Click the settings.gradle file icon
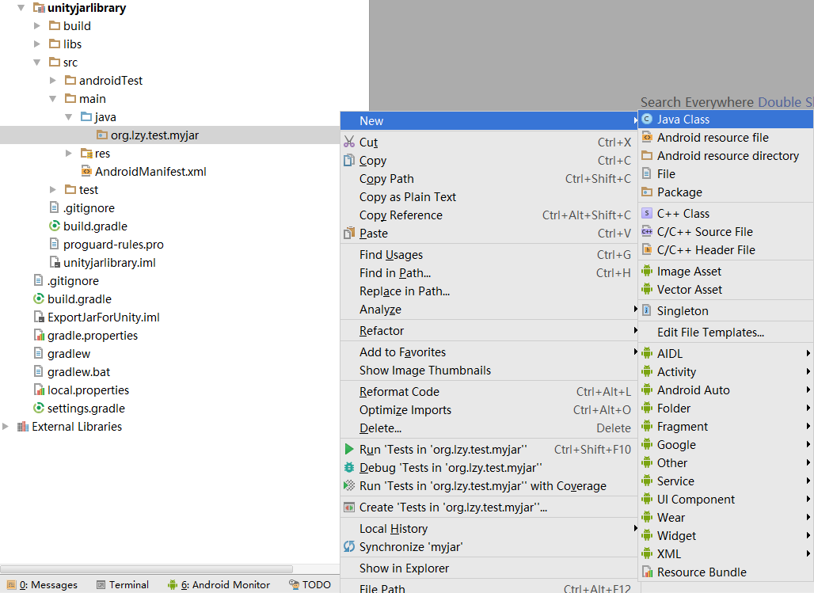 tap(39, 409)
